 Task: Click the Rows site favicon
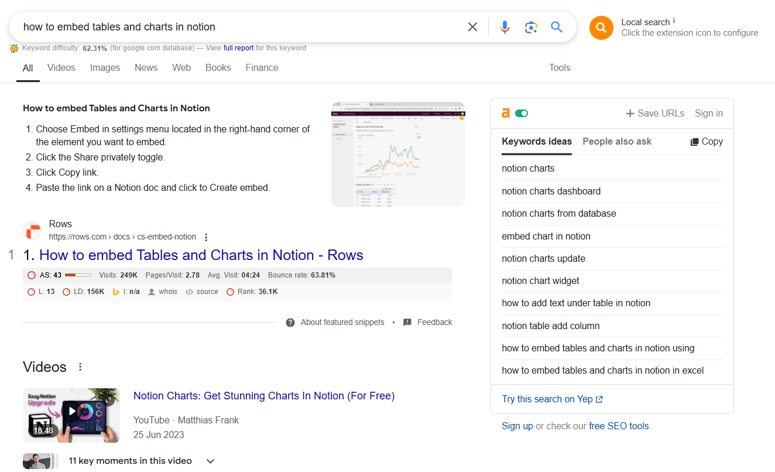point(32,231)
